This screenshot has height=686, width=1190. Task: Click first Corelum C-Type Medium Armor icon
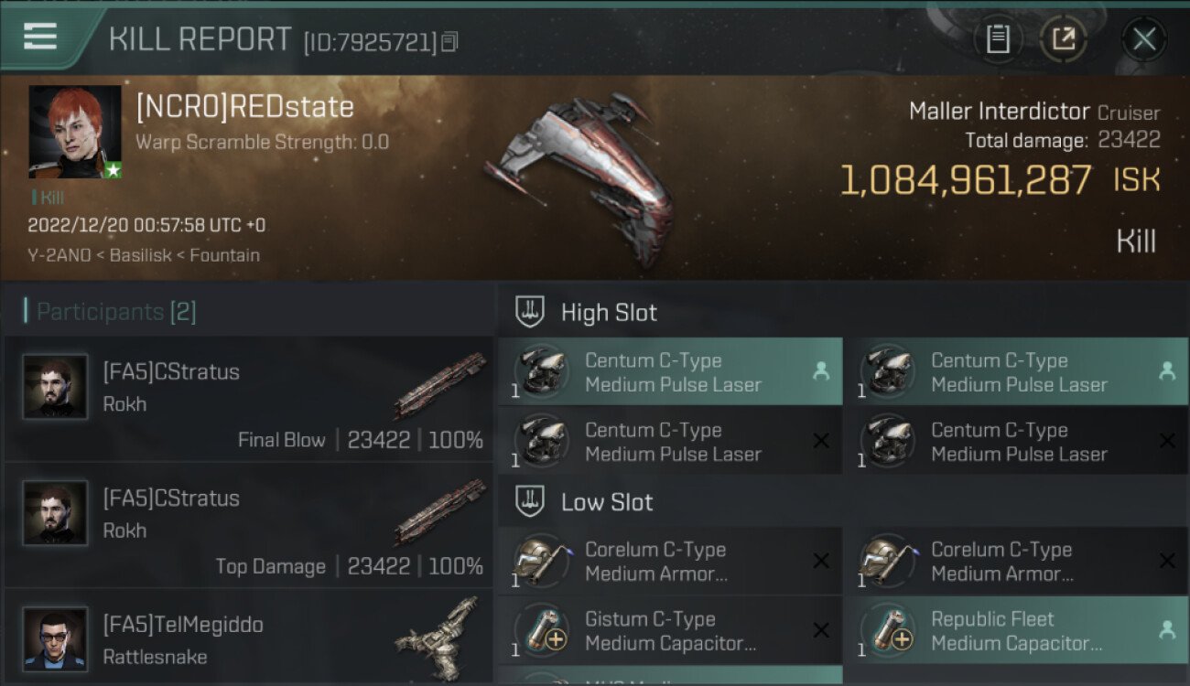tap(541, 561)
